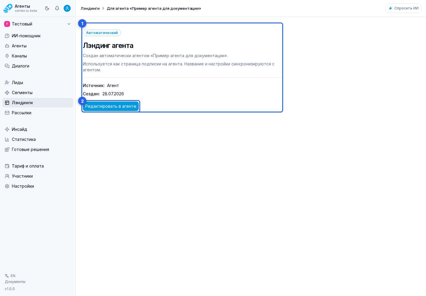Open the Диалоги sidebar section

point(38,66)
